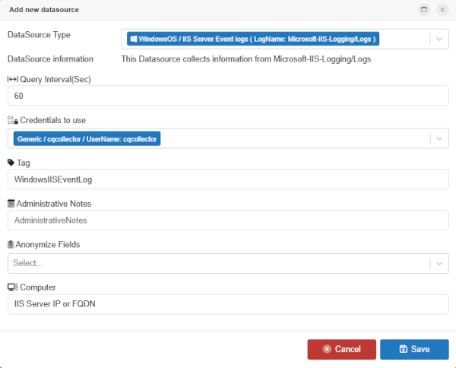Close the Add new datasource dialog

coord(442,9)
